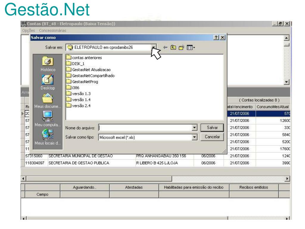Select the GestaoNetProg folder
This screenshot has height=229, width=305.
coord(82,82)
